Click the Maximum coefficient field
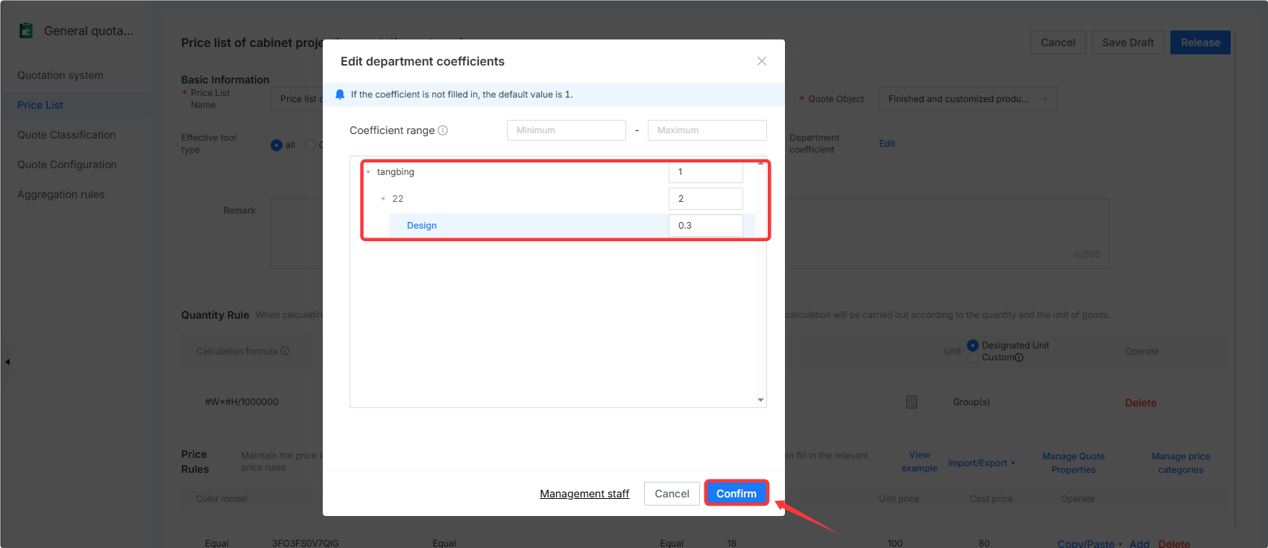 (707, 130)
